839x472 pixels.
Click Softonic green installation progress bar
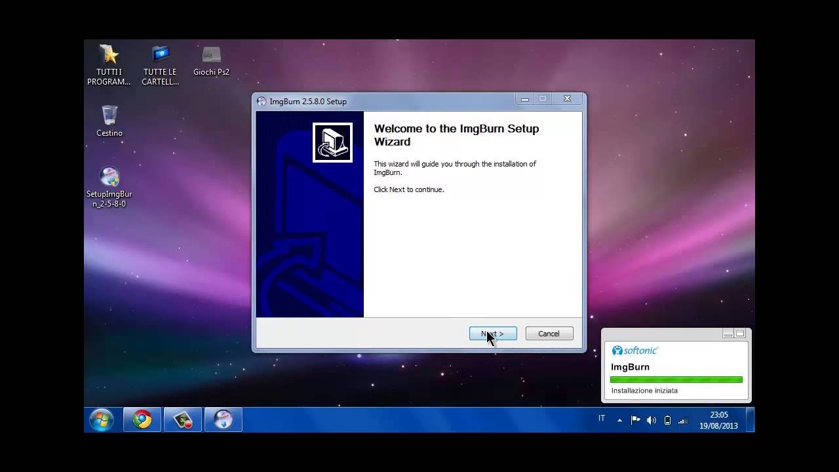[x=676, y=380]
